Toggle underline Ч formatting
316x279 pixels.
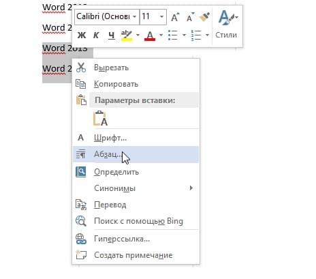click(111, 35)
